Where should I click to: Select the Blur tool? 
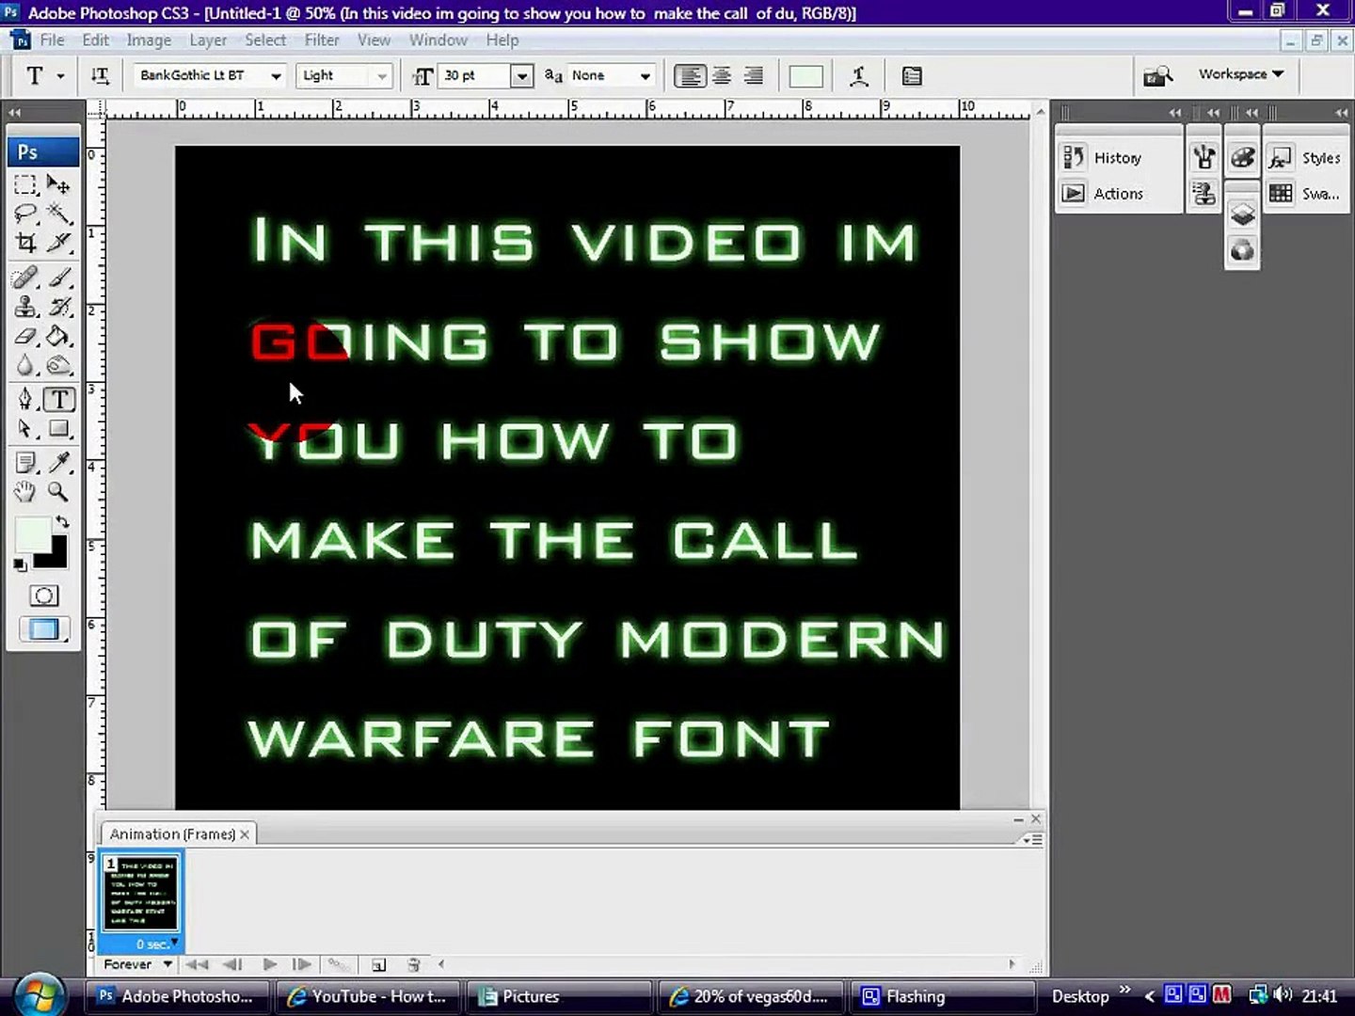pyautogui.click(x=26, y=365)
